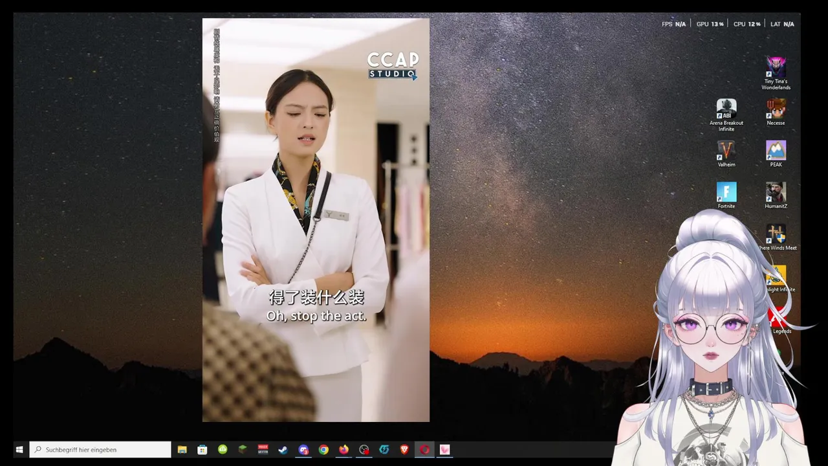The image size is (828, 466).
Task: Open the green round taskbar app
Action: (x=223, y=449)
